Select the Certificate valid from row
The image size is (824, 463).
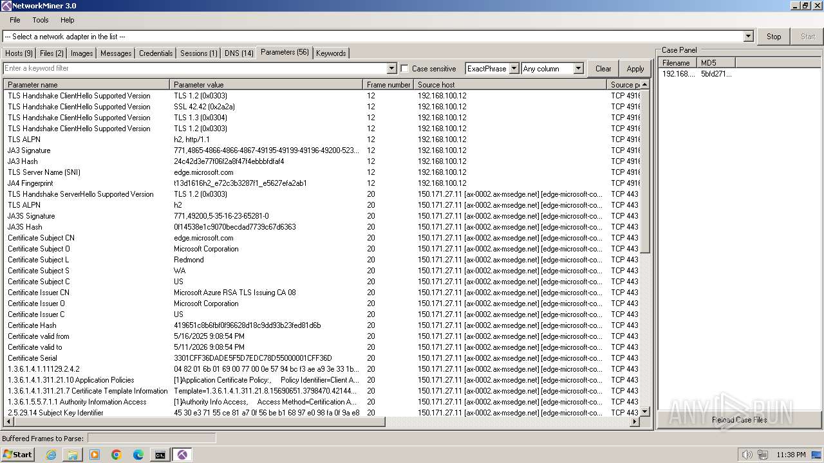coord(322,336)
